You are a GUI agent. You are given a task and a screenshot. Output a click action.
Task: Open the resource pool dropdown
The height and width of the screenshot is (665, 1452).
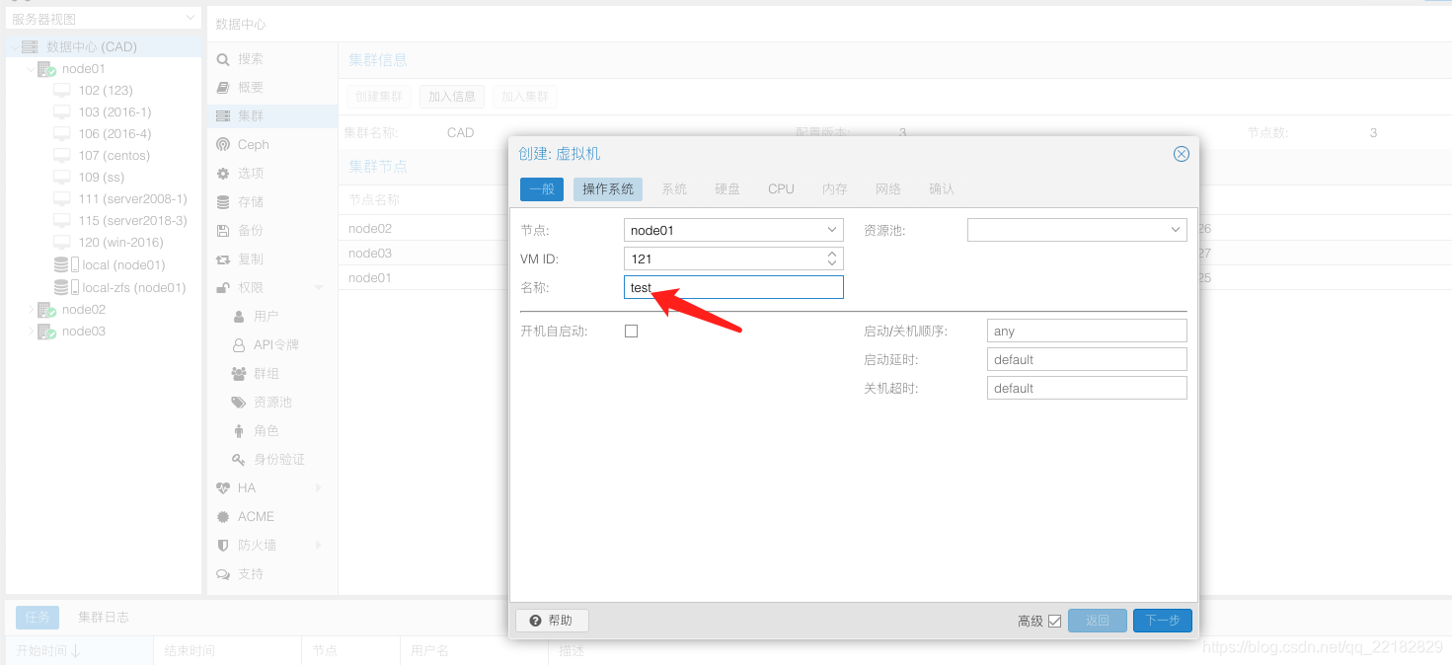[1077, 230]
